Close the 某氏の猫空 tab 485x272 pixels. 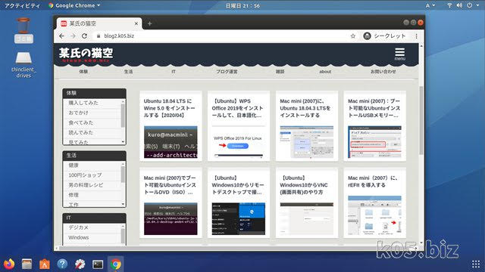point(136,23)
